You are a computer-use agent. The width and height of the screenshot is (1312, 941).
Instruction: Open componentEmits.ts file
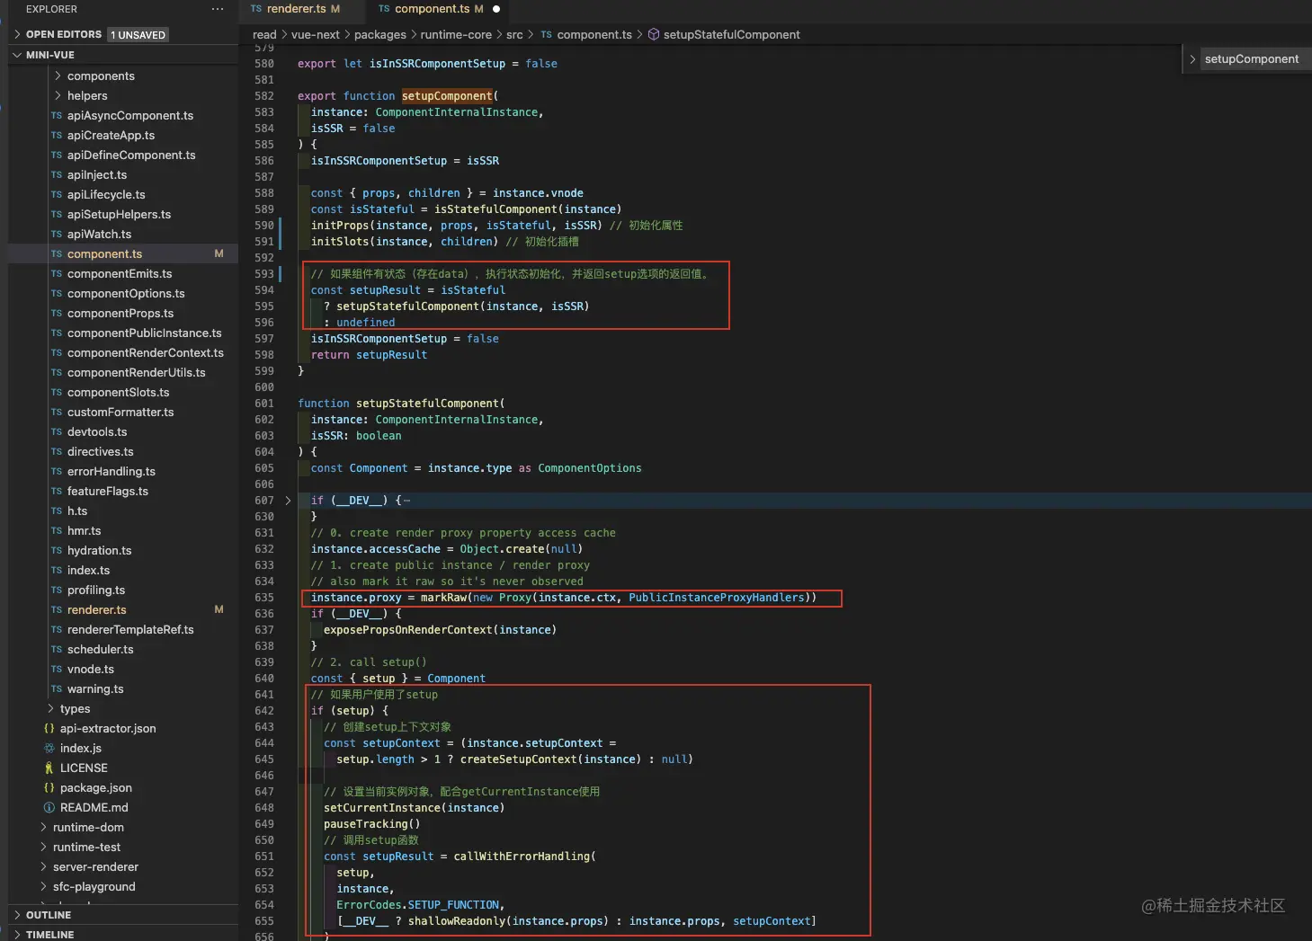click(x=120, y=274)
